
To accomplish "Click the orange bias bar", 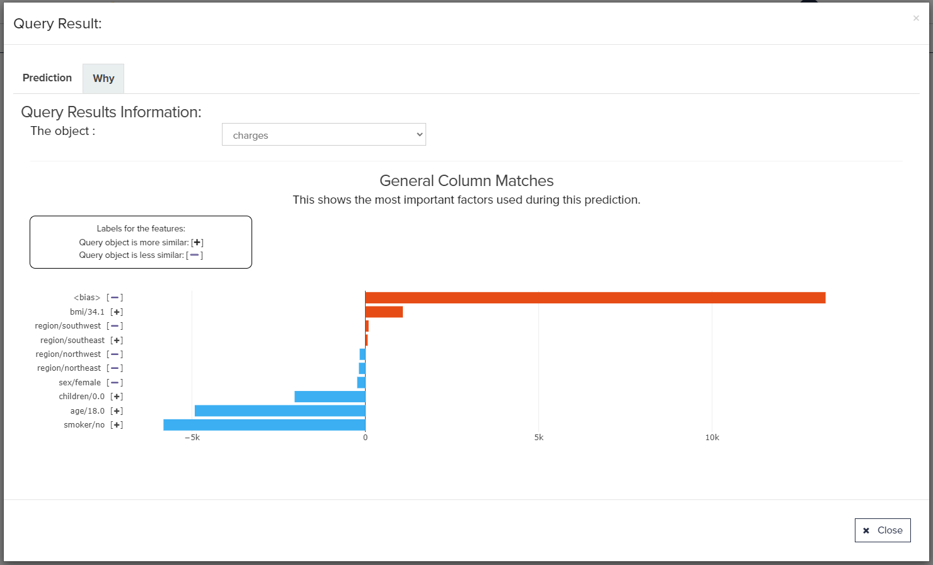I will click(594, 298).
